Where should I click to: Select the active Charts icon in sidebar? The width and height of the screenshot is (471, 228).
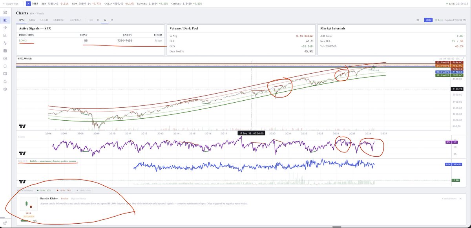(5, 20)
